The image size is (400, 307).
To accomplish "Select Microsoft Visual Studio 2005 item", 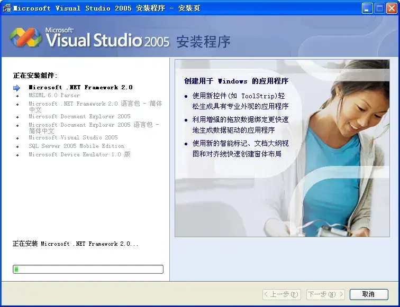I will pyautogui.click(x=73, y=137).
